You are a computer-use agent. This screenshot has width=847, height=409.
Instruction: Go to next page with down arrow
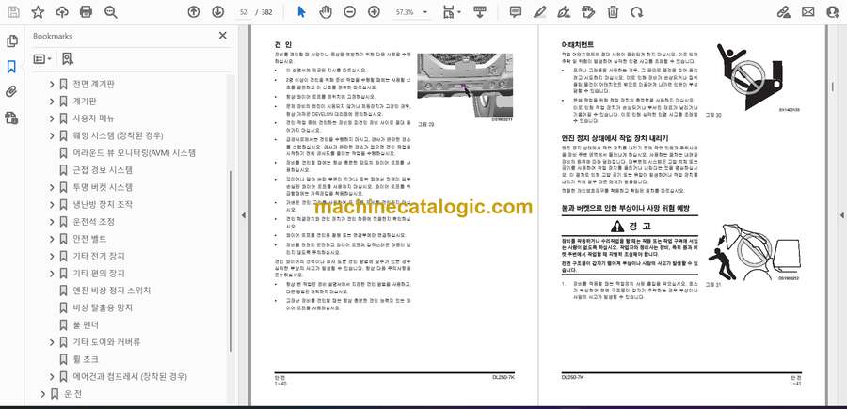pos(217,12)
